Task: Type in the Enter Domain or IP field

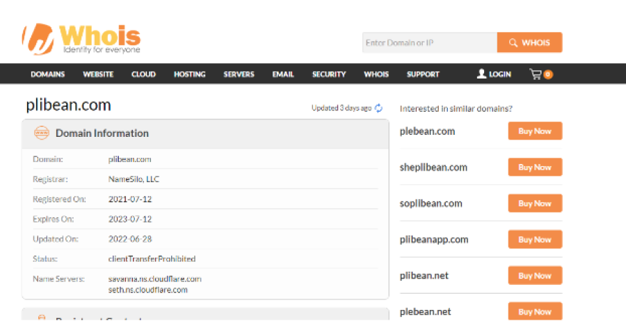Action: 429,42
